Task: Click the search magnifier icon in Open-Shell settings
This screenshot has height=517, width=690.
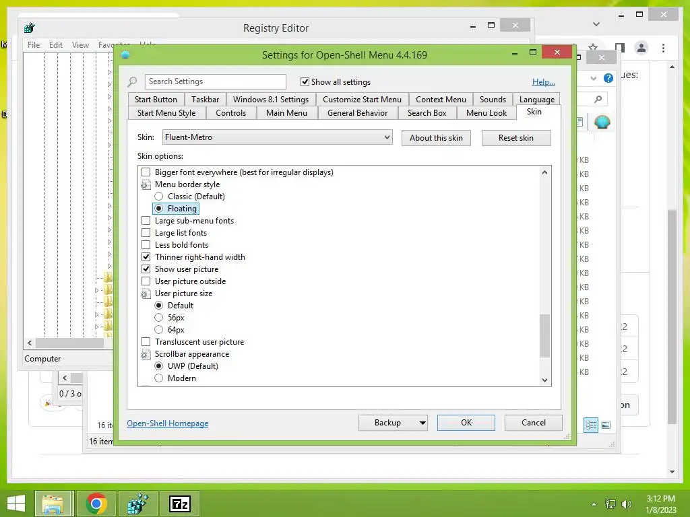Action: tap(133, 81)
